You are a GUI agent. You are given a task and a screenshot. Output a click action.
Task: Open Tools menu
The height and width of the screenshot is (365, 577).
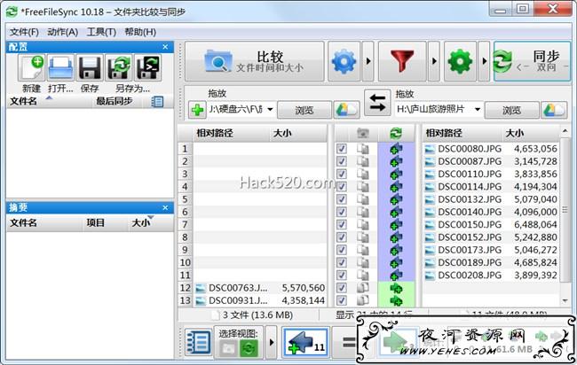click(101, 32)
